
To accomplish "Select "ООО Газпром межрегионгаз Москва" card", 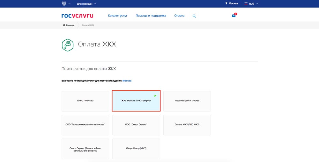I will (x=85, y=125).
